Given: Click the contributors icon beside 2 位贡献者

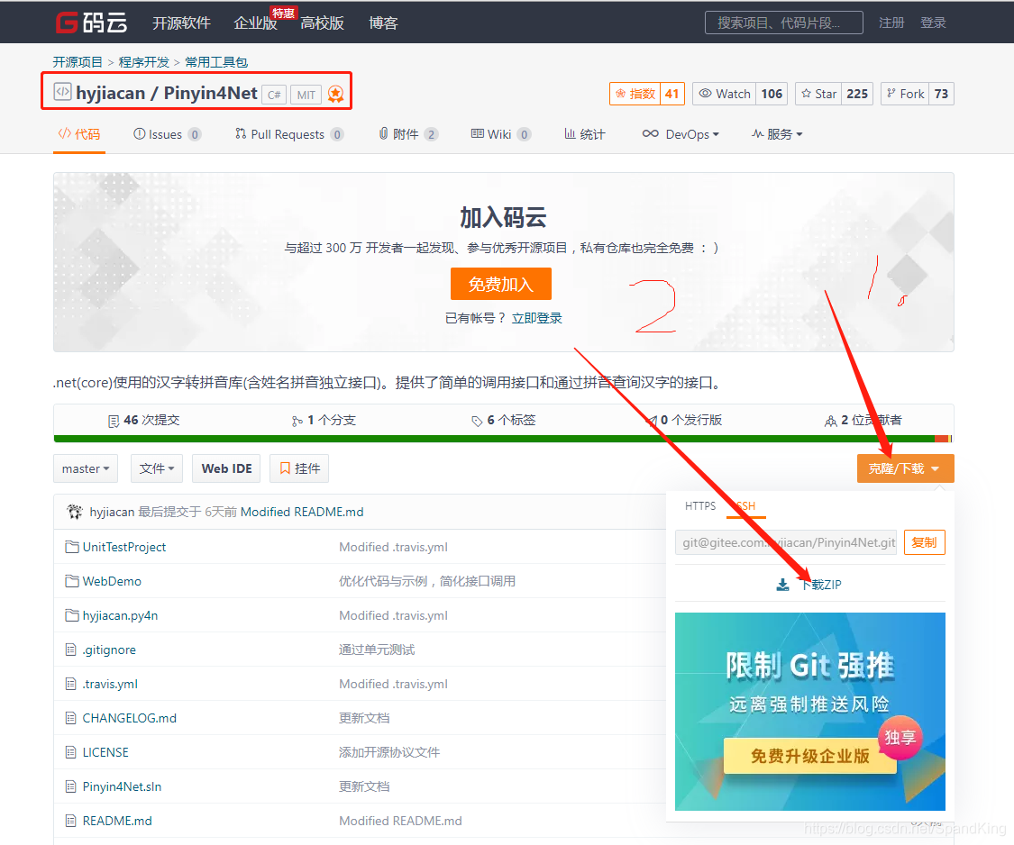Looking at the screenshot, I should point(831,422).
